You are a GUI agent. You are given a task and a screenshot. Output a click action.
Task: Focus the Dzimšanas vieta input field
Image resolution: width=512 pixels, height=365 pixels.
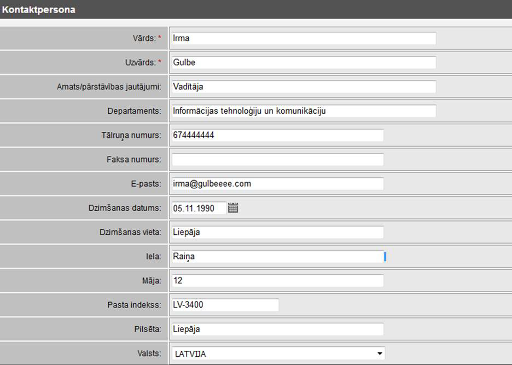277,232
